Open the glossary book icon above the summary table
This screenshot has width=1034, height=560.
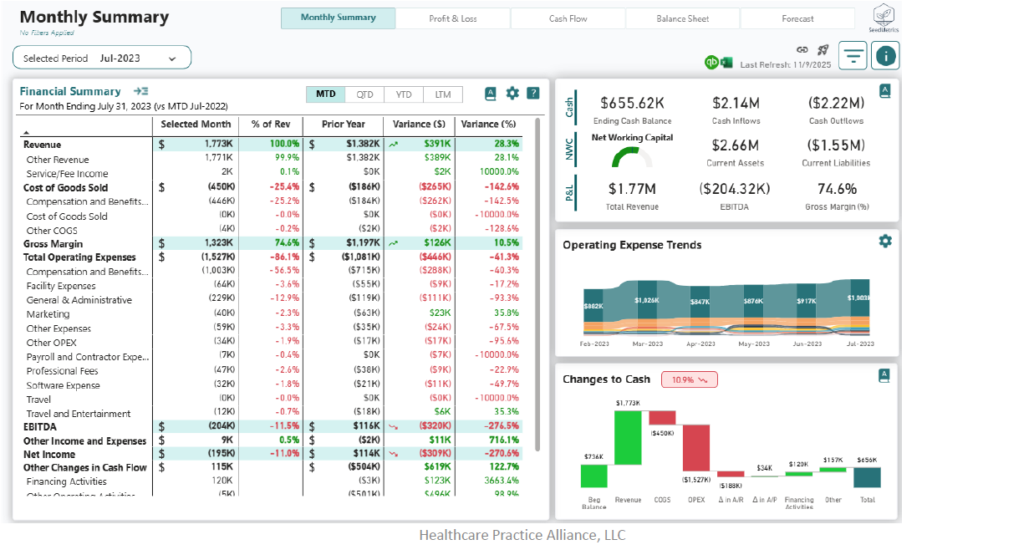[490, 94]
